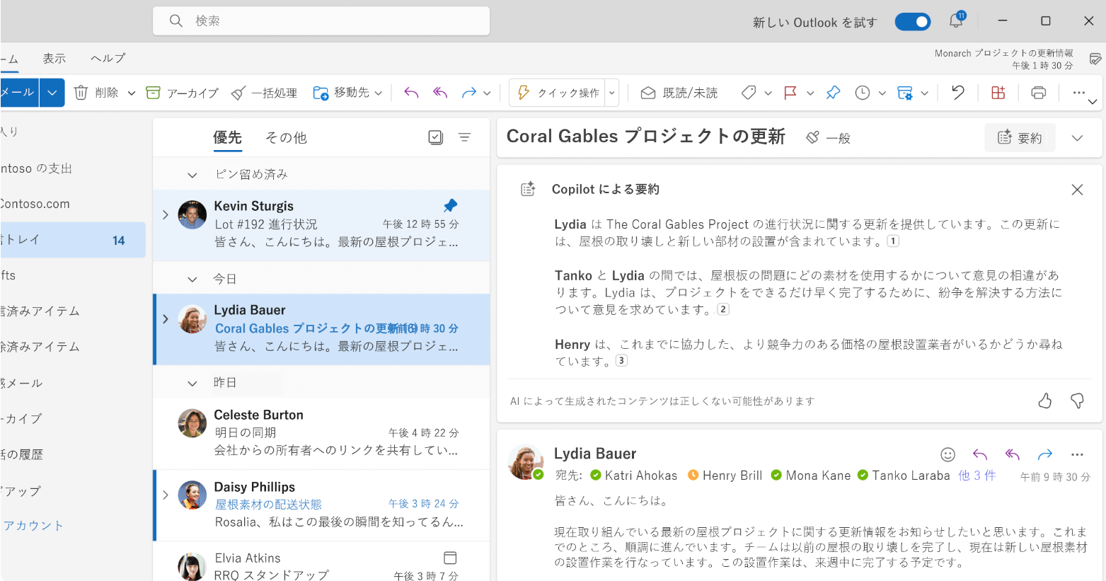Close the Copilot summary panel
This screenshot has width=1106, height=581.
click(1077, 190)
